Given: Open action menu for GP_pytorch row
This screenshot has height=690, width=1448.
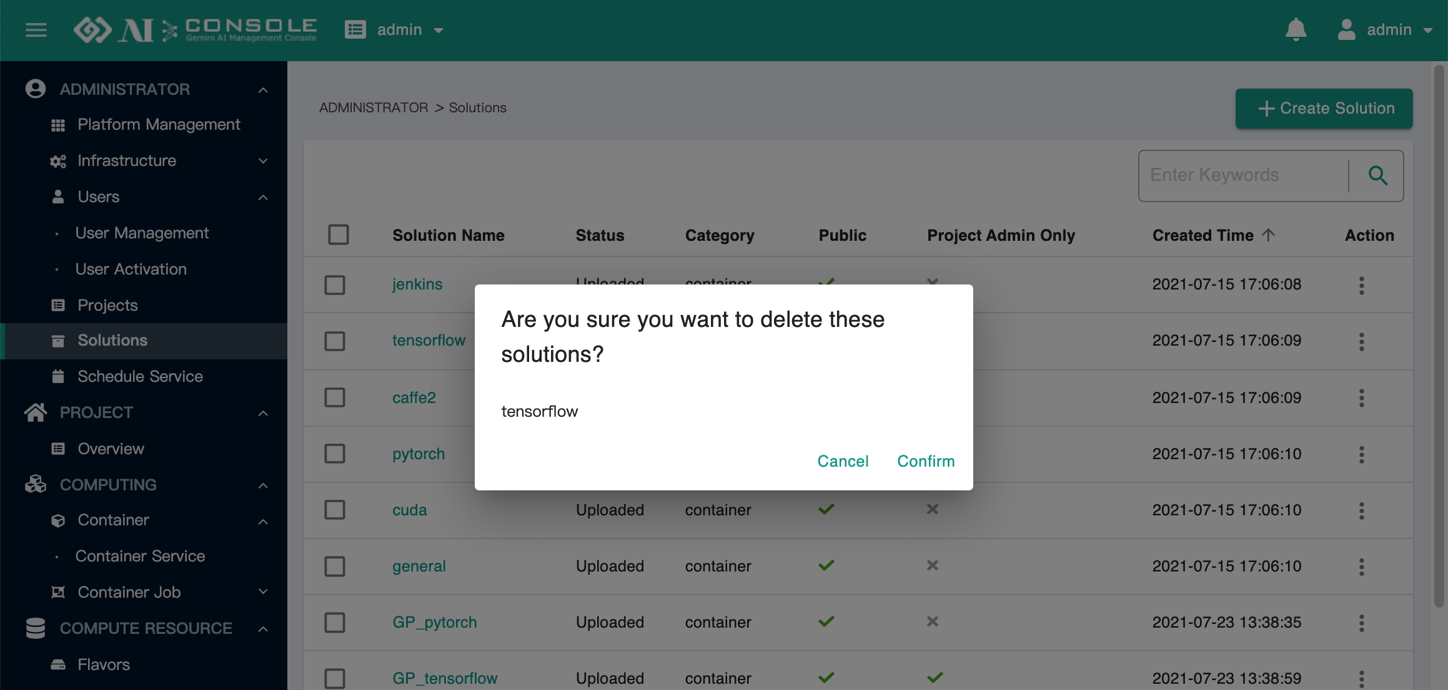Looking at the screenshot, I should point(1362,623).
